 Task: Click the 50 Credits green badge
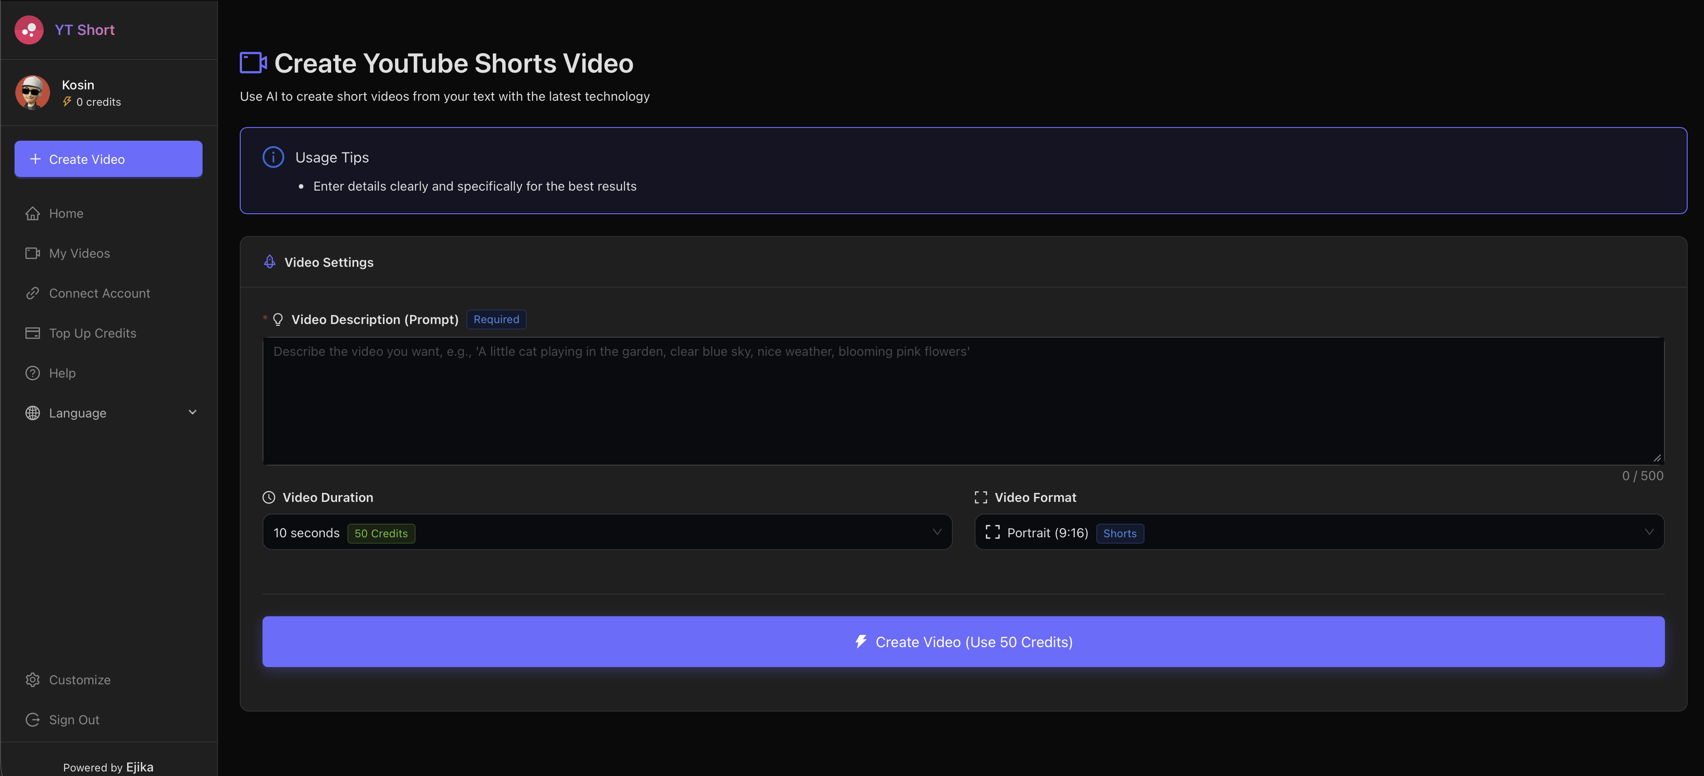pos(381,533)
